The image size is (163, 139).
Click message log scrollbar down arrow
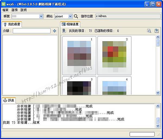pos(158,126)
